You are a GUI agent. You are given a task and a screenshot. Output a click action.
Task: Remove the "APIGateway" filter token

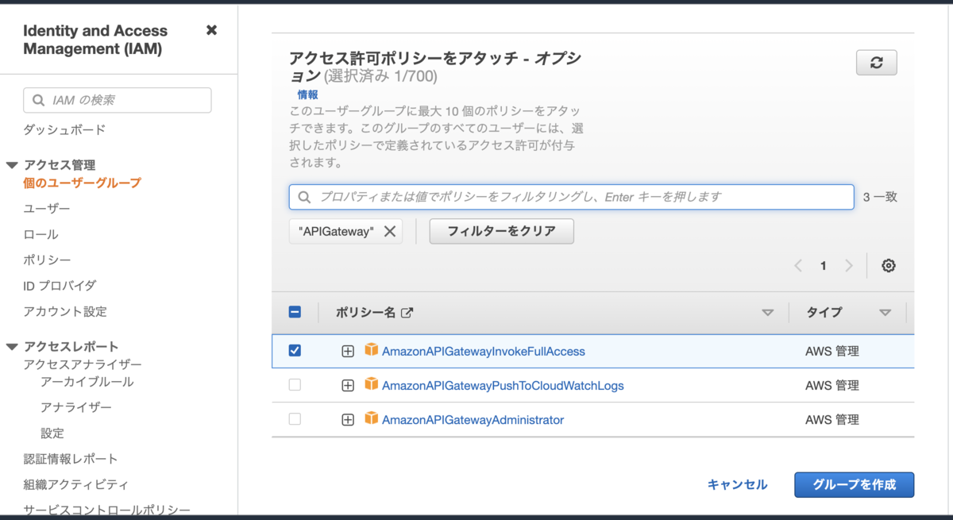coord(390,231)
